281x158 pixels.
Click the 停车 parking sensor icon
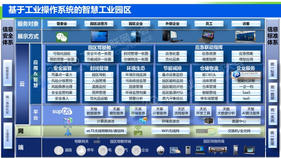point(81,150)
